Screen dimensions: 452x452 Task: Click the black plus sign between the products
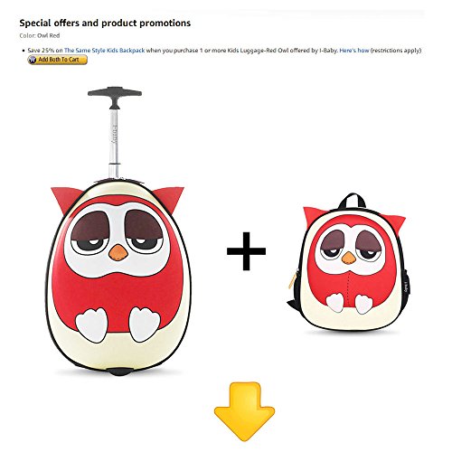point(246,251)
